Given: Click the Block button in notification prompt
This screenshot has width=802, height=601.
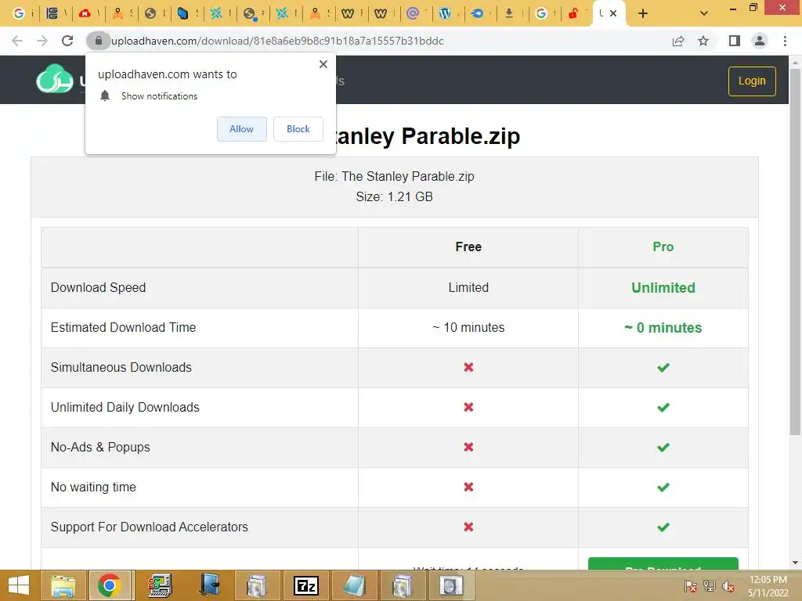Looking at the screenshot, I should [x=298, y=129].
